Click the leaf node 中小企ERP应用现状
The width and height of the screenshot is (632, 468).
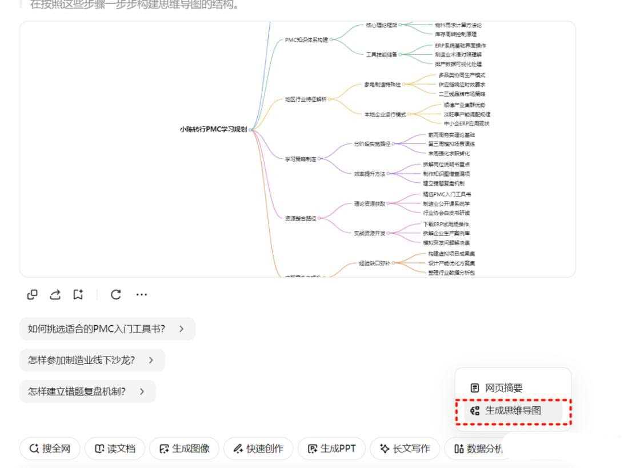pos(466,124)
